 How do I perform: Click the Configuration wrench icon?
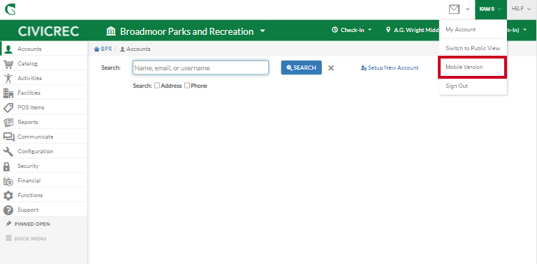(8, 152)
